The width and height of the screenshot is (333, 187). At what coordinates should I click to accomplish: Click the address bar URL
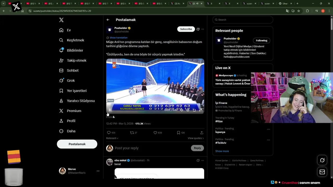pos(62,11)
